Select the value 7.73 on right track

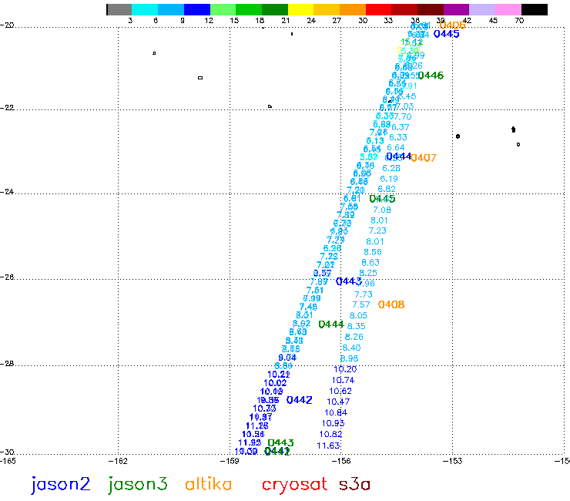tap(364, 294)
